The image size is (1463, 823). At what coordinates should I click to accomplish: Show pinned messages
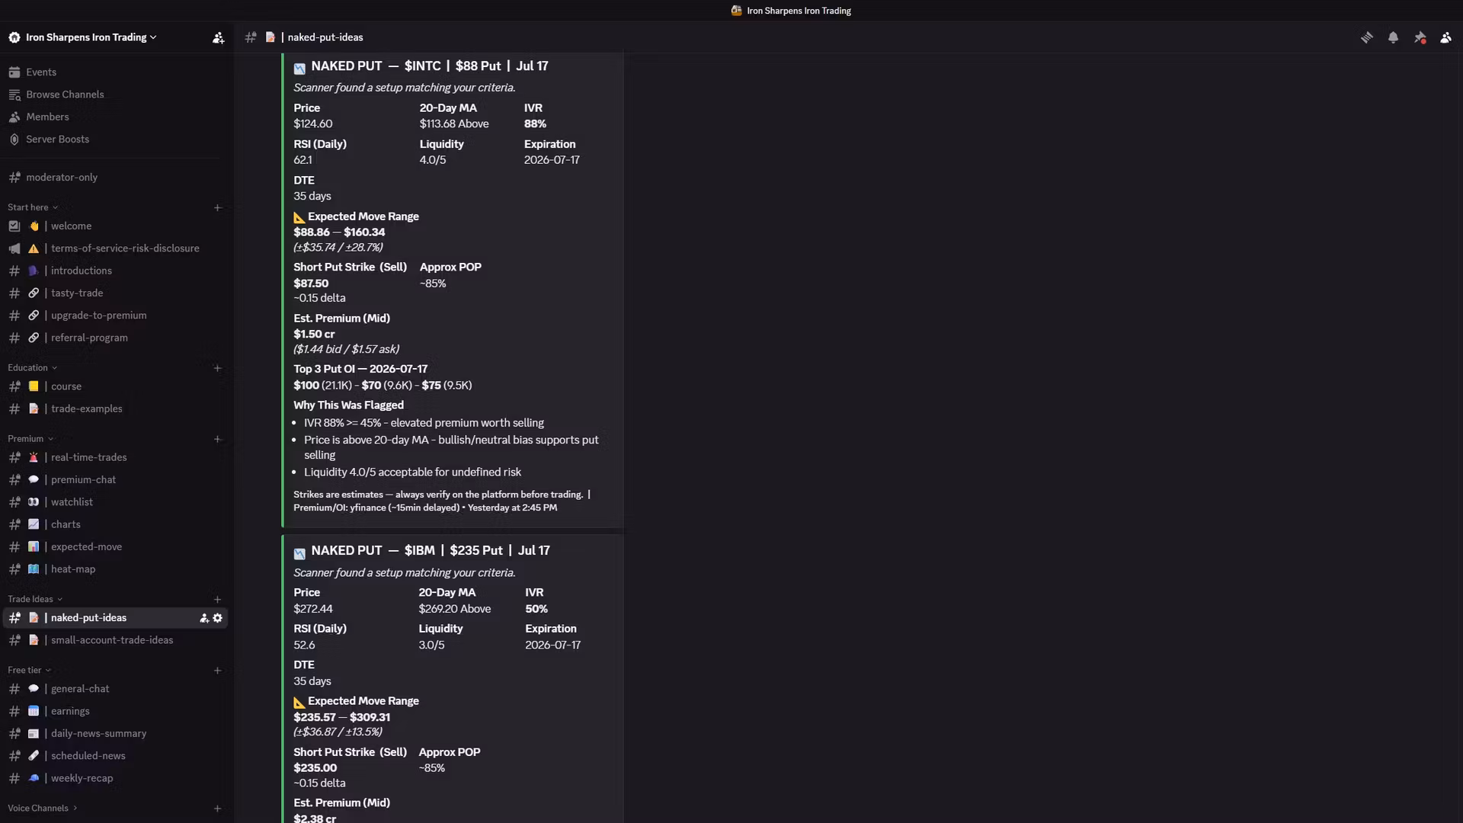[x=1420, y=37]
